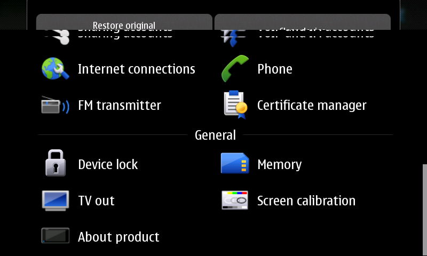
Task: Open the TV out settings label
Action: 96,201
